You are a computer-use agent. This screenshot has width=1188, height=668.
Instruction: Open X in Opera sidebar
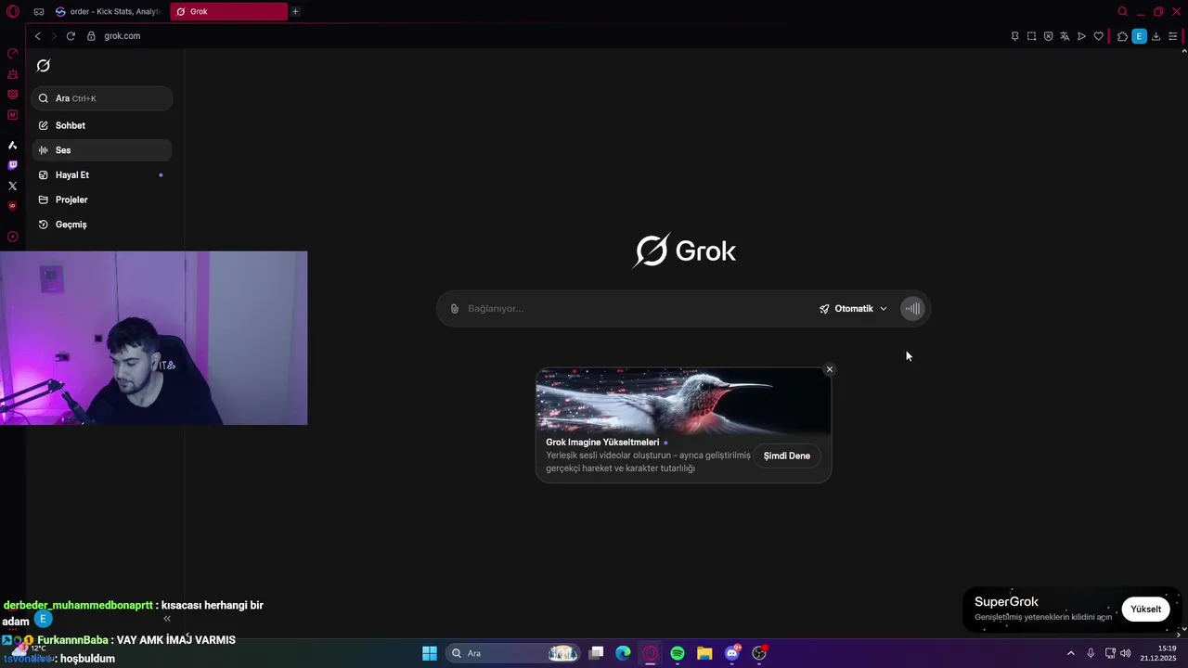pos(12,186)
